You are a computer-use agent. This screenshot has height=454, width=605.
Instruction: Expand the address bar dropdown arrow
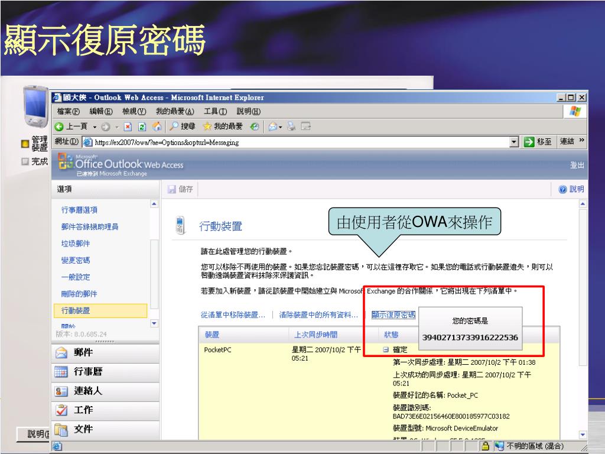[x=514, y=142]
